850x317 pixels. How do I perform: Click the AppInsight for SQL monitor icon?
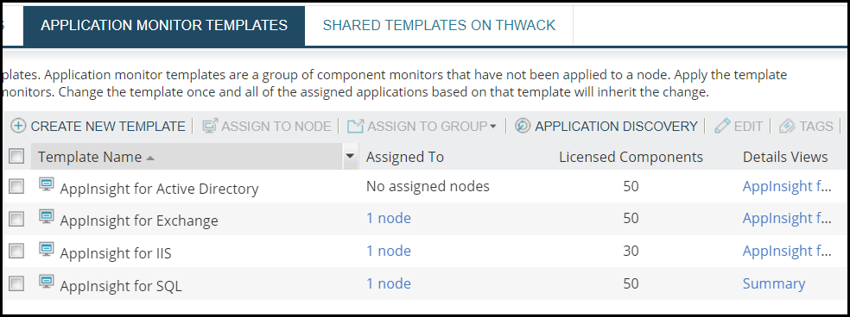click(48, 282)
